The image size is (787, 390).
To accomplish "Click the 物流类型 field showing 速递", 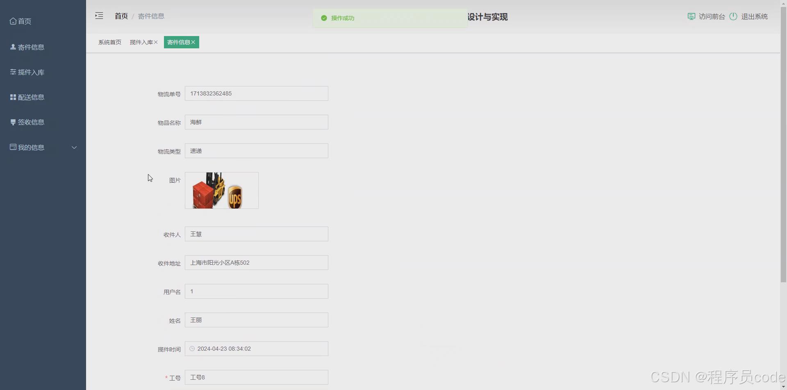I will (257, 151).
